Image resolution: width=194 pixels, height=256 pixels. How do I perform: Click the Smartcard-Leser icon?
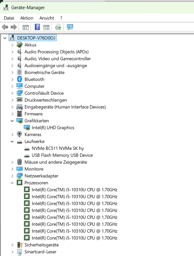pos(19,252)
